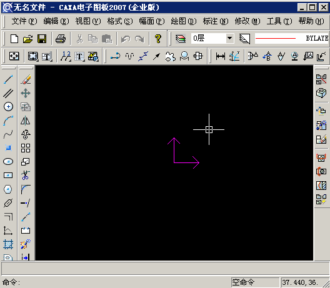Open the Print dialog icon

[x=61, y=39]
